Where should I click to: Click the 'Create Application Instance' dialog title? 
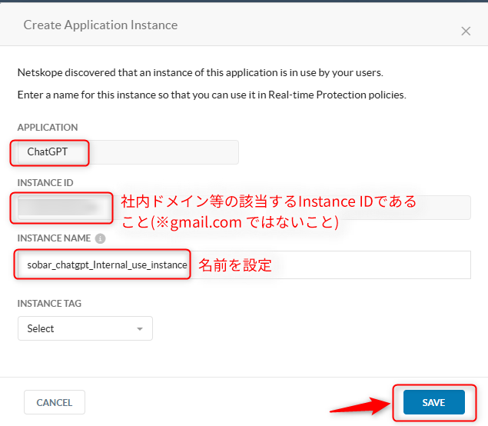point(100,25)
